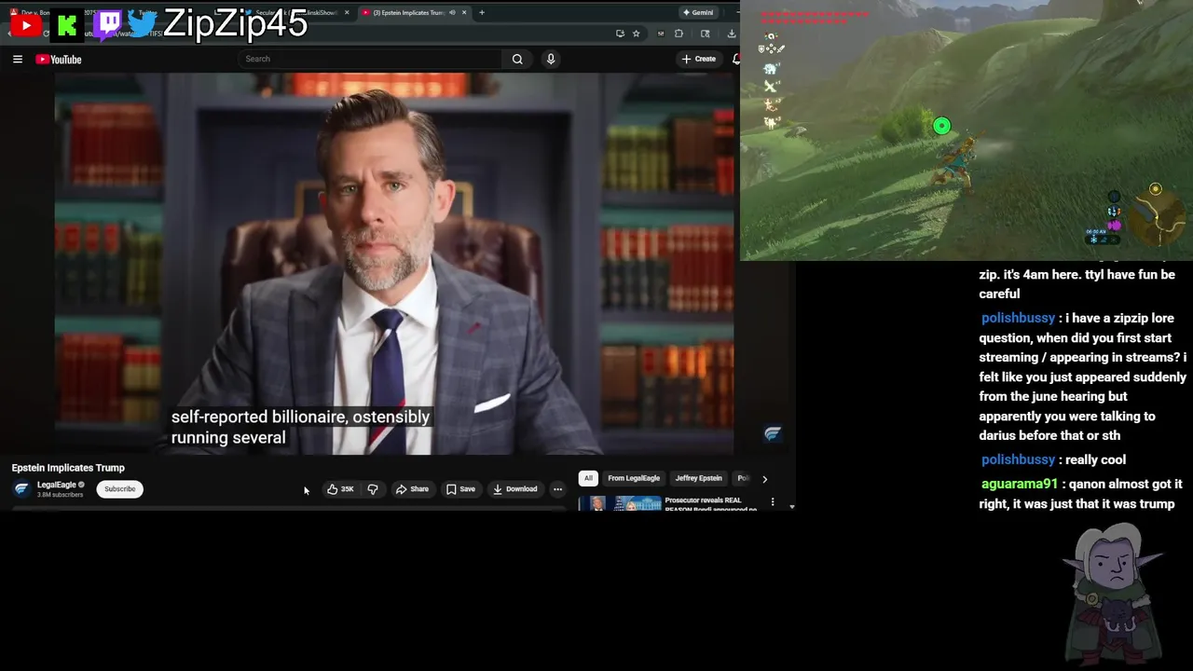Click the LegalEagle watermark in the video corner
The height and width of the screenshot is (671, 1193).
(773, 433)
